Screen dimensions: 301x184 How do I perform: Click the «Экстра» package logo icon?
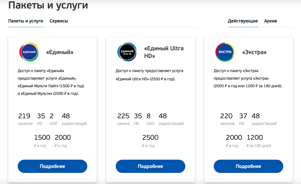pyautogui.click(x=225, y=52)
